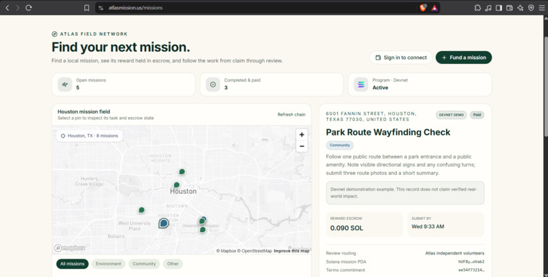The image size is (548, 277).
Task: Click the Devnet demonstration example notice
Action: (x=405, y=193)
